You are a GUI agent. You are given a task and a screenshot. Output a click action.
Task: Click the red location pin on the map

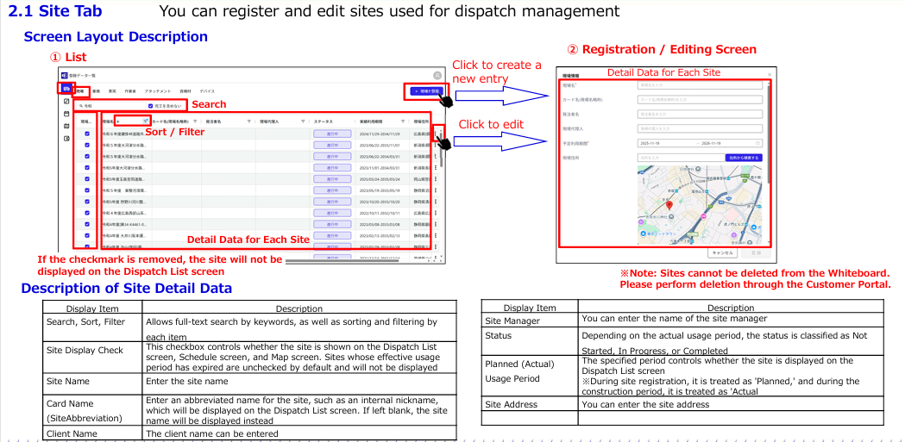pyautogui.click(x=668, y=206)
